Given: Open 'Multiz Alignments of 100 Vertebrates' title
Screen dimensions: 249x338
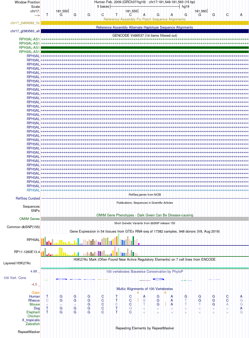Looking at the screenshot, I should point(145,289).
